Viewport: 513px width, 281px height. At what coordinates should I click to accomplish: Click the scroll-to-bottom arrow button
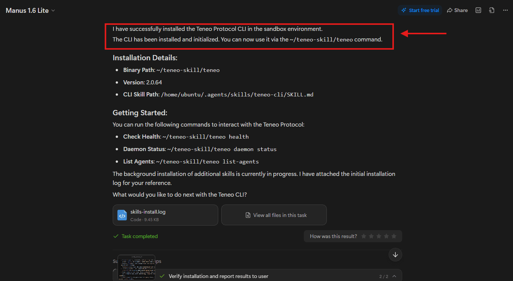[x=395, y=255]
